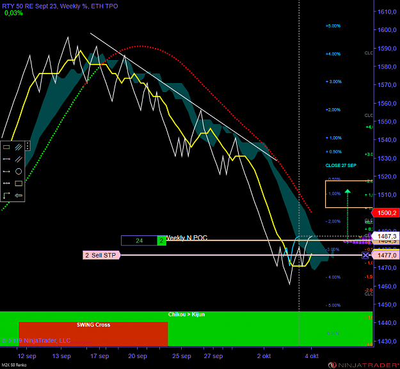This screenshot has height=369, width=400.
Task: Click the SWING Cross red panel
Action: coord(93,334)
